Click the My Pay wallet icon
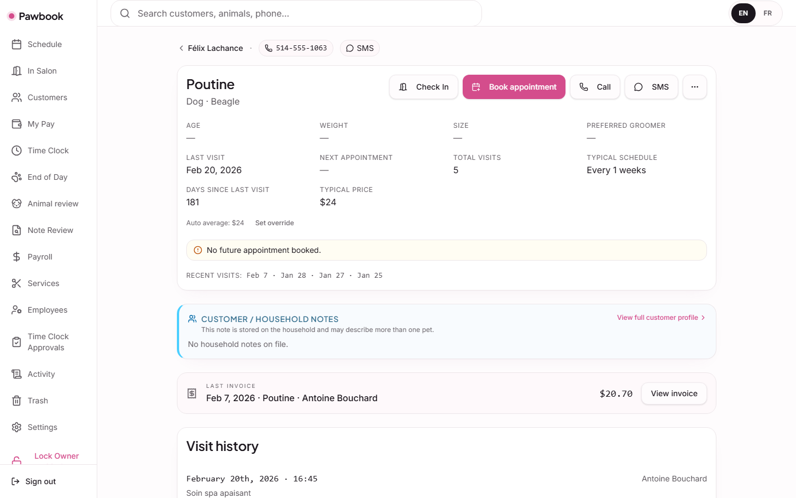The width and height of the screenshot is (796, 498). click(x=17, y=124)
